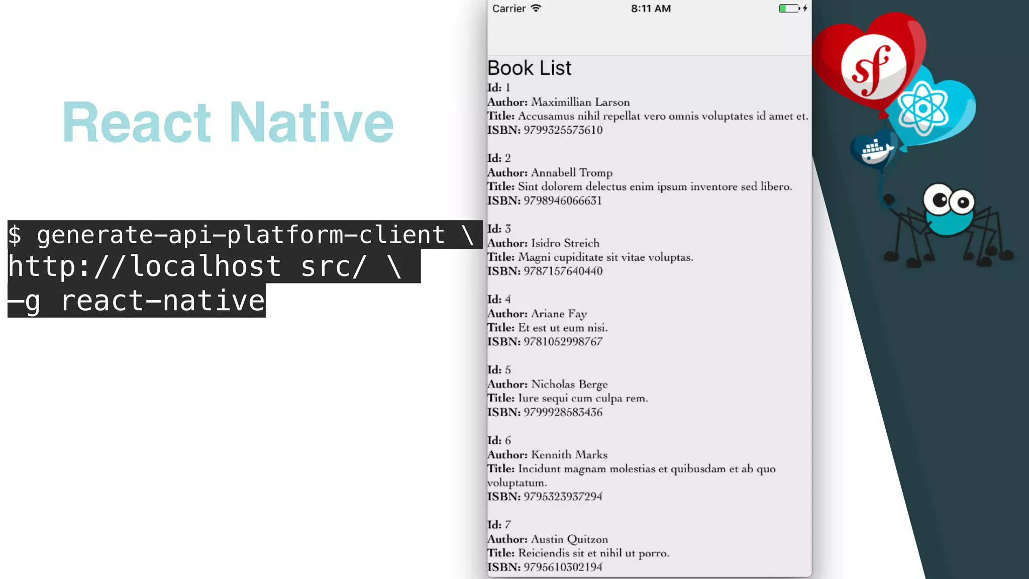Select author Annabell Tromp
1029x579 pixels.
(550, 172)
